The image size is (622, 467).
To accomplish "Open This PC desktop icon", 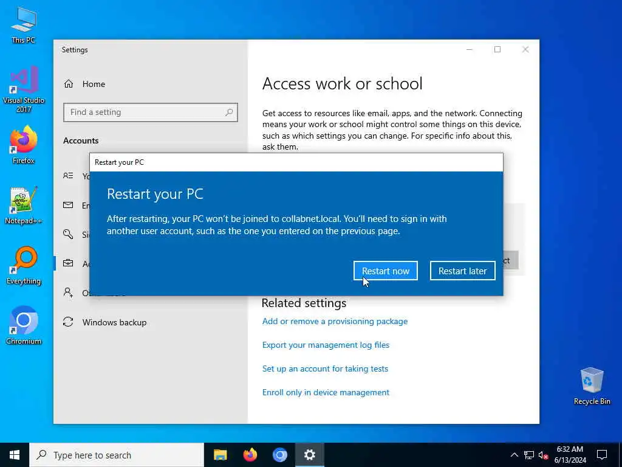I will tap(24, 24).
